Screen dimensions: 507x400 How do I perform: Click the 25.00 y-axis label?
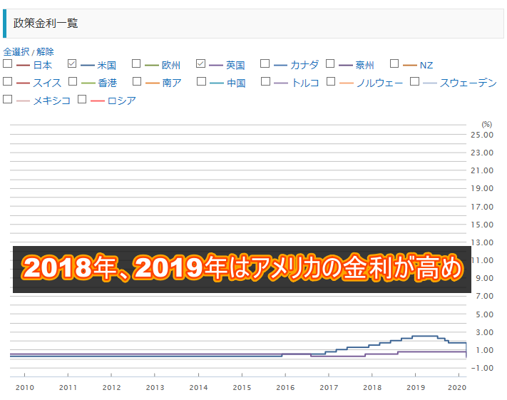(x=482, y=135)
